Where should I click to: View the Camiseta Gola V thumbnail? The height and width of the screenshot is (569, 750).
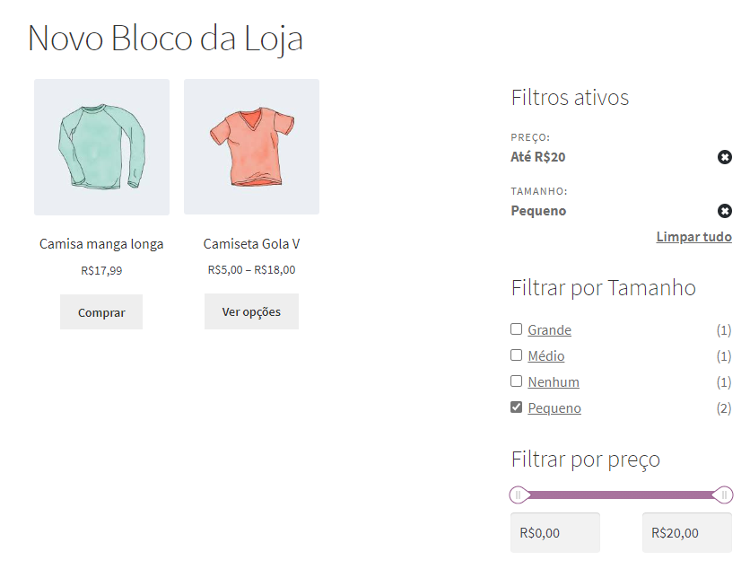coord(251,147)
